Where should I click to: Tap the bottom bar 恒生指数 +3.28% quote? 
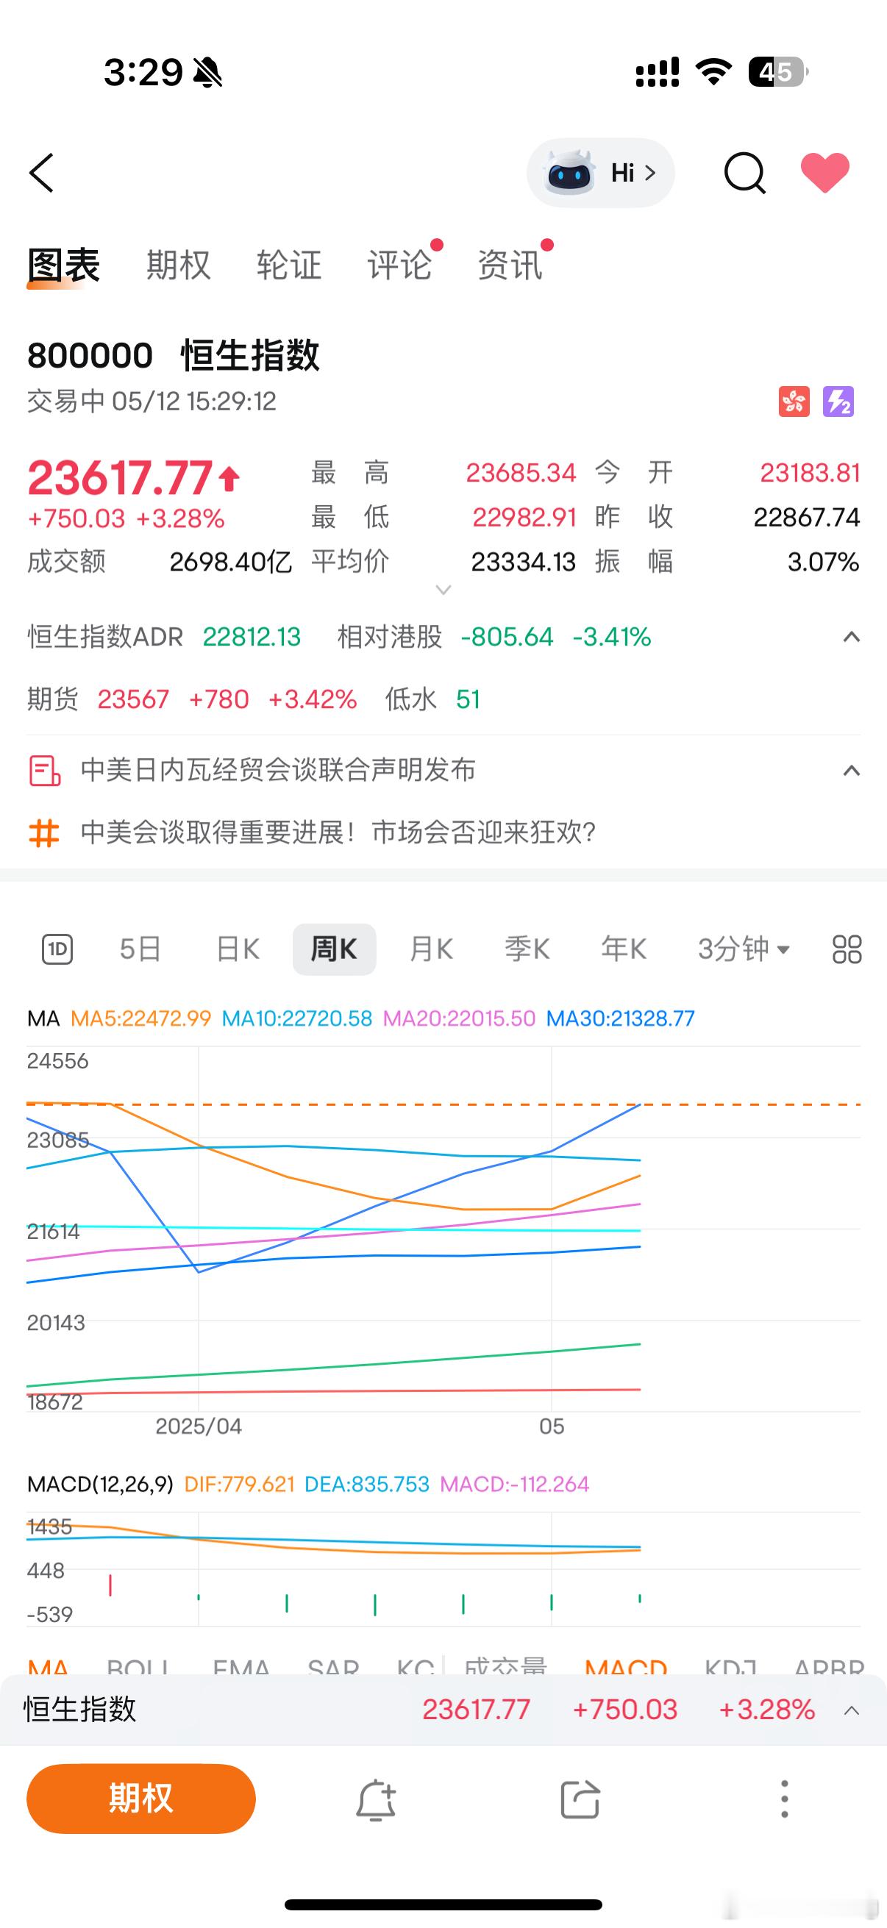443,1710
